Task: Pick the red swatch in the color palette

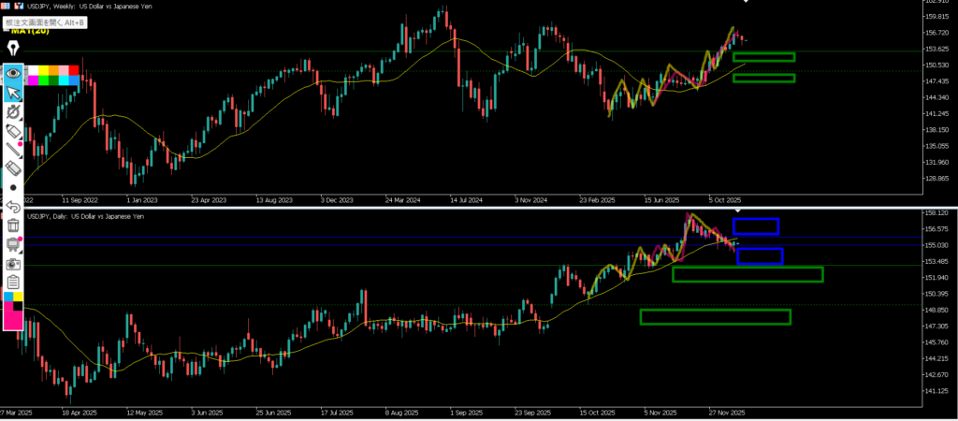Action: pos(74,70)
